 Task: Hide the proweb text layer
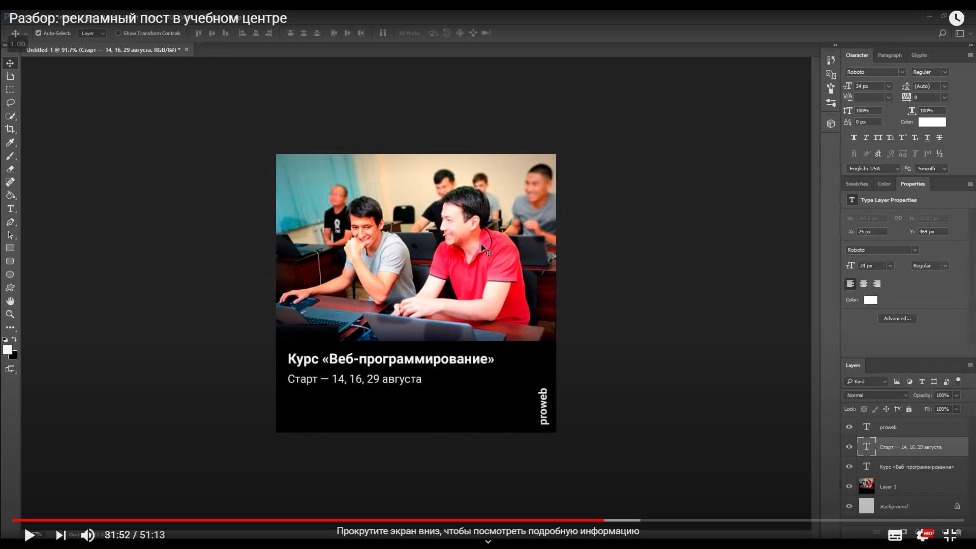coord(849,427)
